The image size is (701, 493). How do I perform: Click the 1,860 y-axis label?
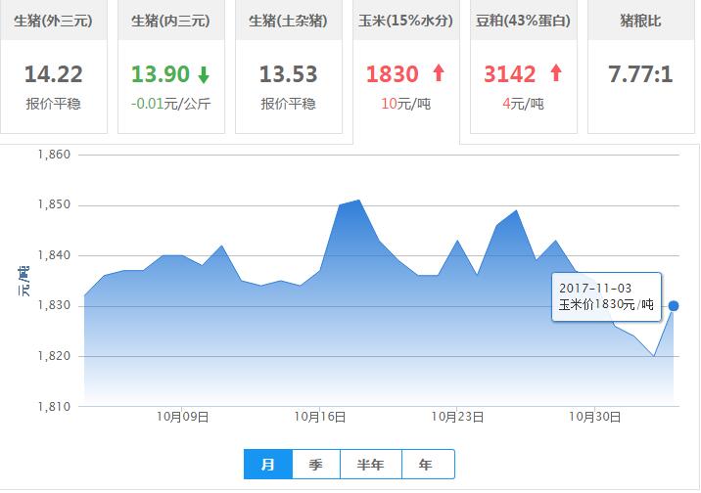[54, 155]
